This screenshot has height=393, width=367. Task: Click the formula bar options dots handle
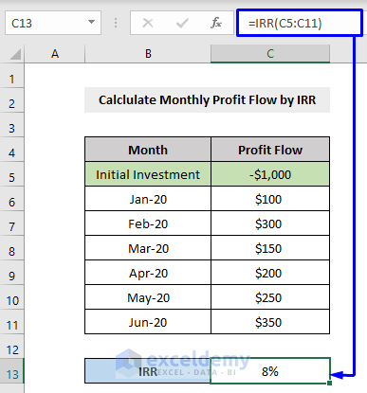[x=116, y=23]
